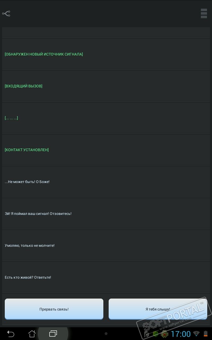Tap the Android home icon

coord(32,334)
